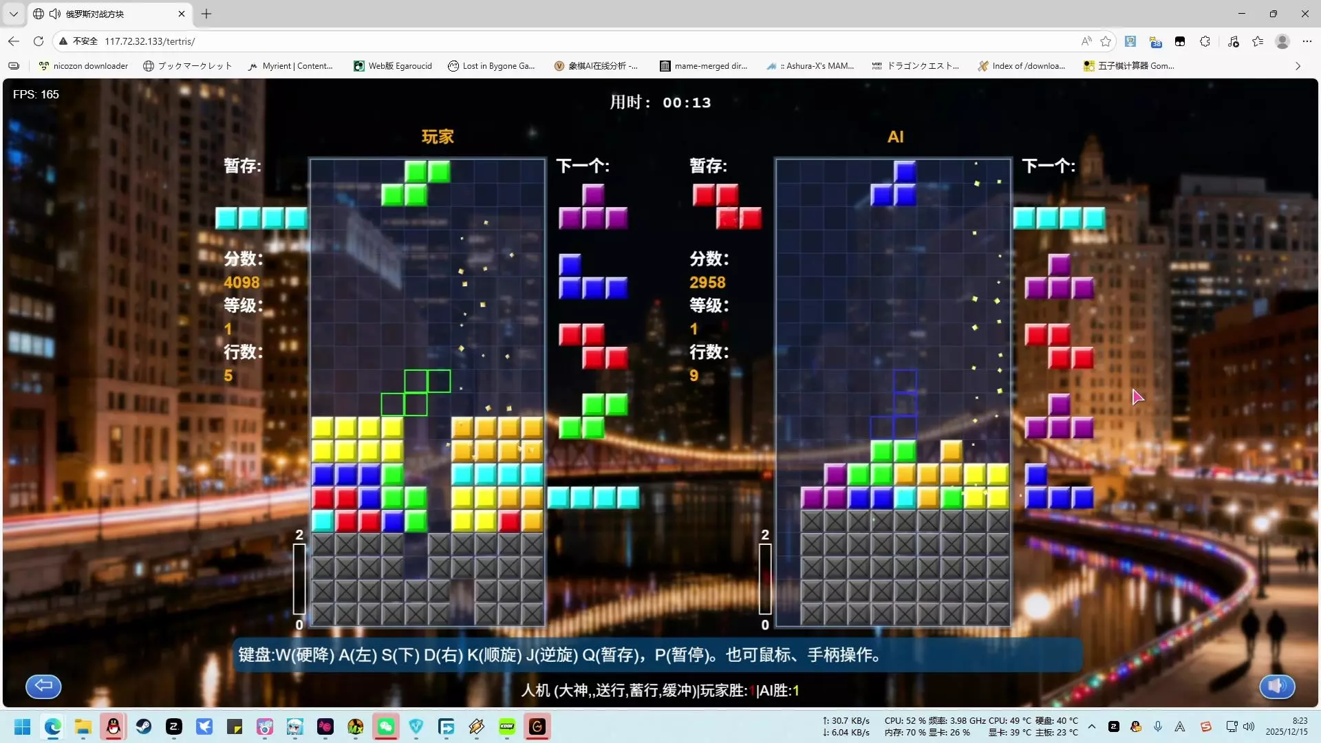Open a new browser tab
1321x743 pixels.
(x=206, y=14)
